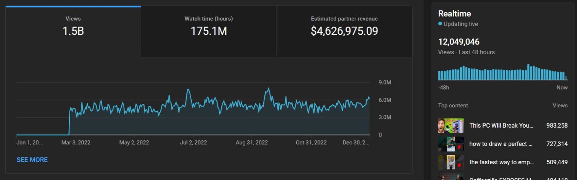
Task: Click the 'how to draw a perfect' thumbnail
Action: [x=451, y=144]
